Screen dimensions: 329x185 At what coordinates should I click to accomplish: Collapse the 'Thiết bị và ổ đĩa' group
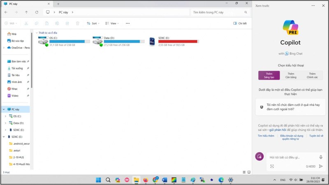[37, 32]
